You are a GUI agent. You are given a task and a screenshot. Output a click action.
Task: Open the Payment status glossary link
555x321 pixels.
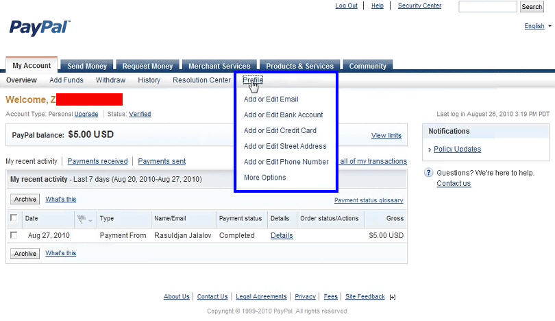(x=369, y=200)
